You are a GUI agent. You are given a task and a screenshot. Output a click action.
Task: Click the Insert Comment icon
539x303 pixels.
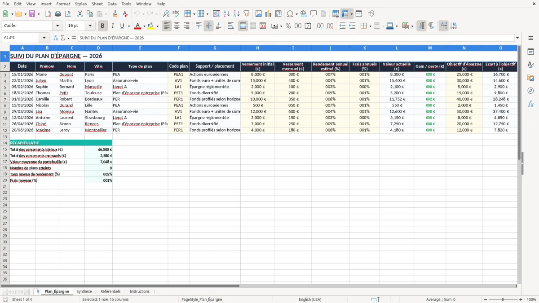pyautogui.click(x=314, y=14)
